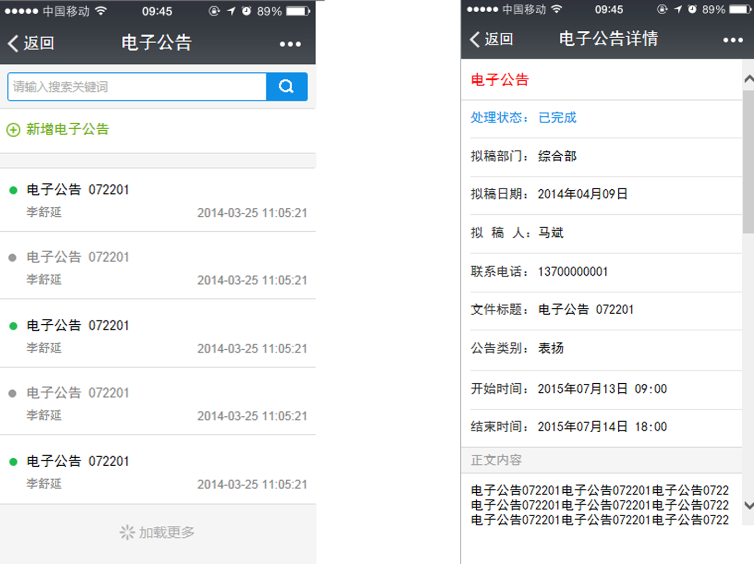
Task: Click the body text 电子公告072201 paragraph
Action: (x=600, y=505)
